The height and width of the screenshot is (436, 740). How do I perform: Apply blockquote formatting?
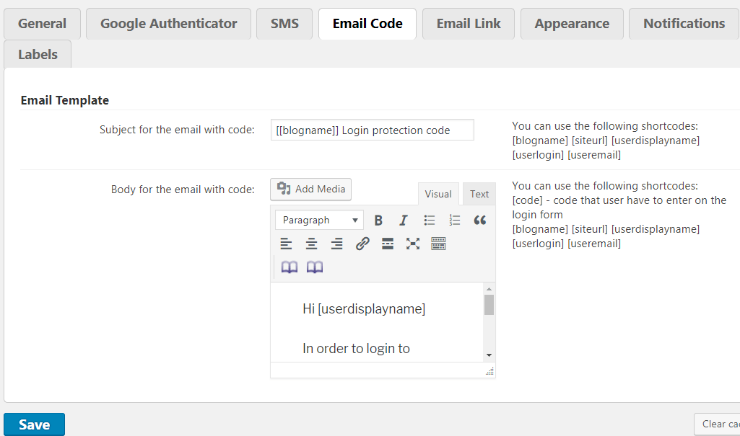coord(480,221)
